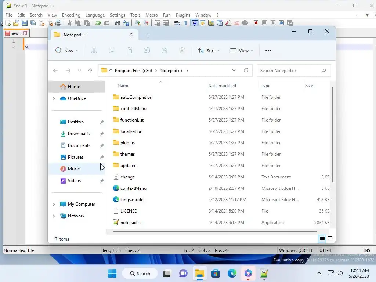Toggle Show All Characters pilcrow icon

coord(185,23)
